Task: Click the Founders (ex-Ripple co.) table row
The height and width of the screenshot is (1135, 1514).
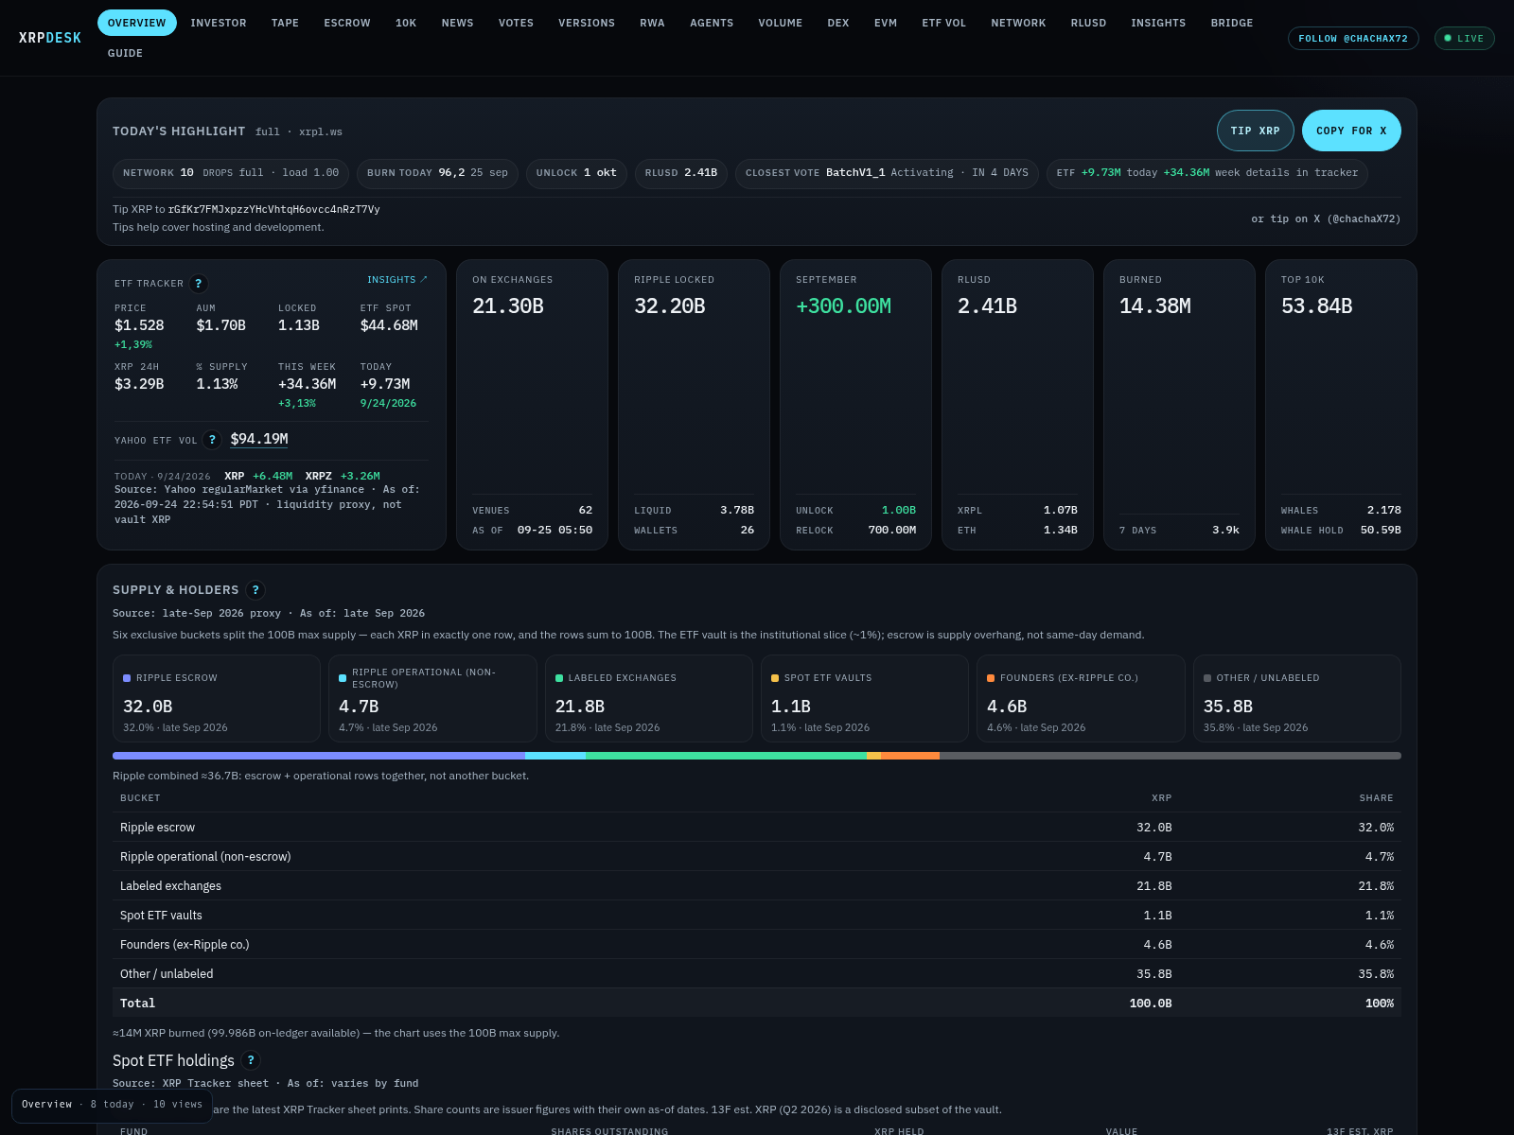Action: pyautogui.click(x=757, y=945)
